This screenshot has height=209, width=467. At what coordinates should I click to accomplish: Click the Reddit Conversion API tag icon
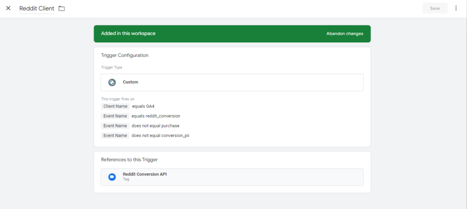click(x=112, y=177)
